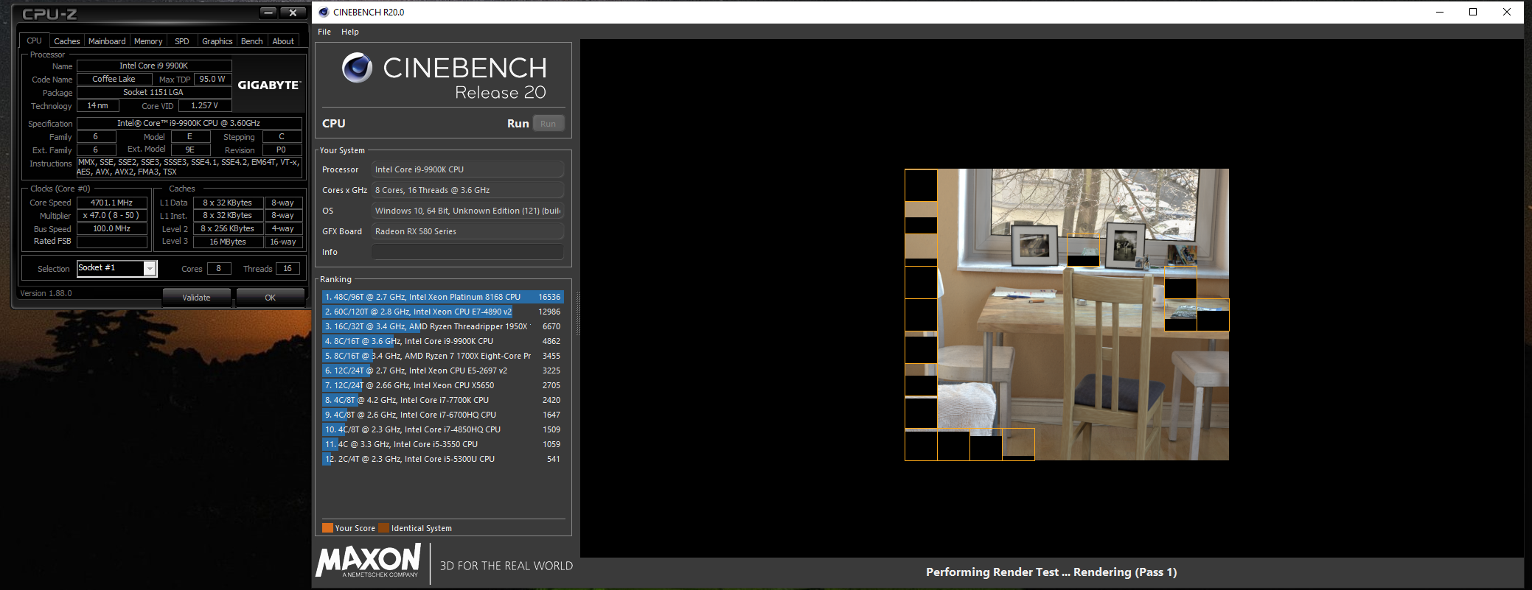Click the Package value Socket 1151 LGA
Viewport: 1532px width, 590px height.
[153, 93]
